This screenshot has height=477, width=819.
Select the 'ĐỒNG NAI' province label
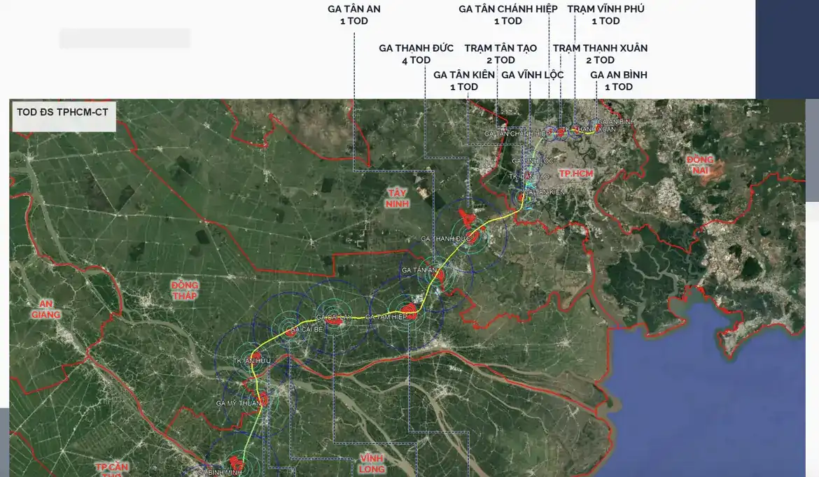point(700,165)
